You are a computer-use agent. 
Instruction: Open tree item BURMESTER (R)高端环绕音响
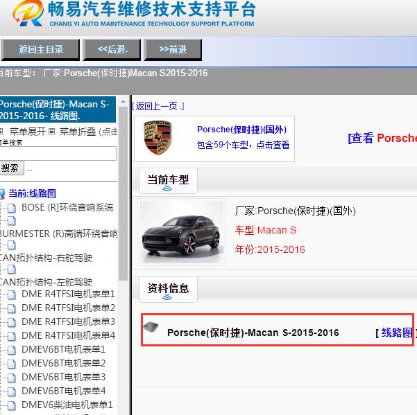point(58,233)
